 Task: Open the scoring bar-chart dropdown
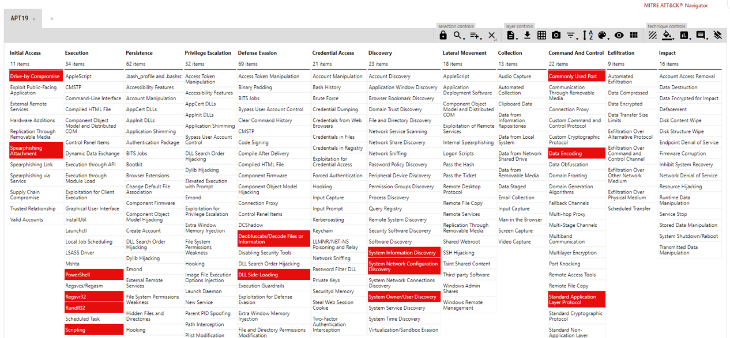685,36
